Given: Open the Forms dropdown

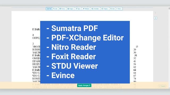Looking at the screenshot, I should pyautogui.click(x=62, y=9).
